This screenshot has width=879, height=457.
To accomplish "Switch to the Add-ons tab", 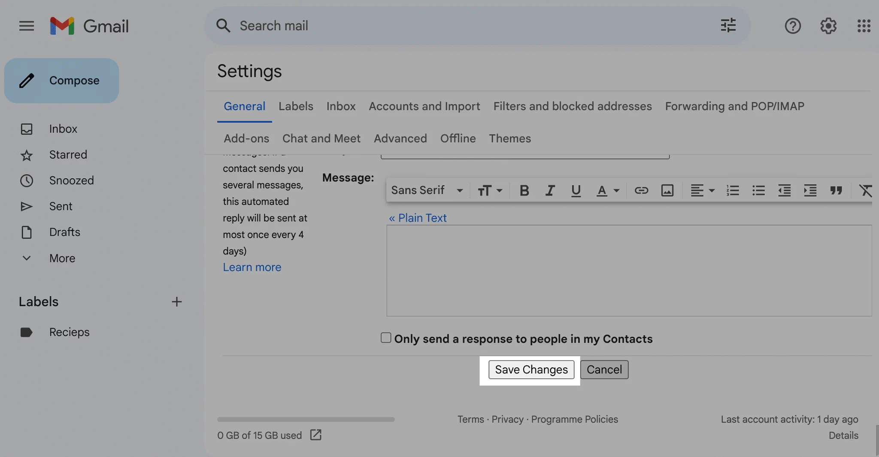I will (246, 138).
